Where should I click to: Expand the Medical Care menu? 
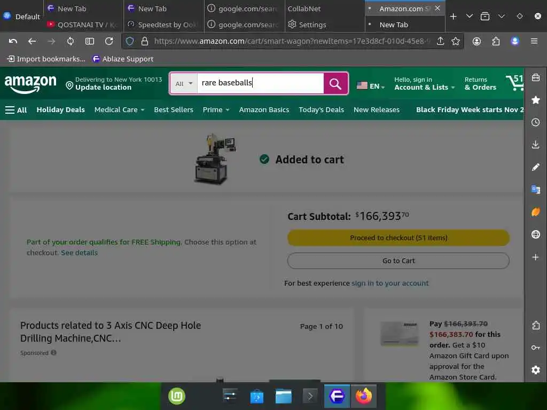(119, 109)
